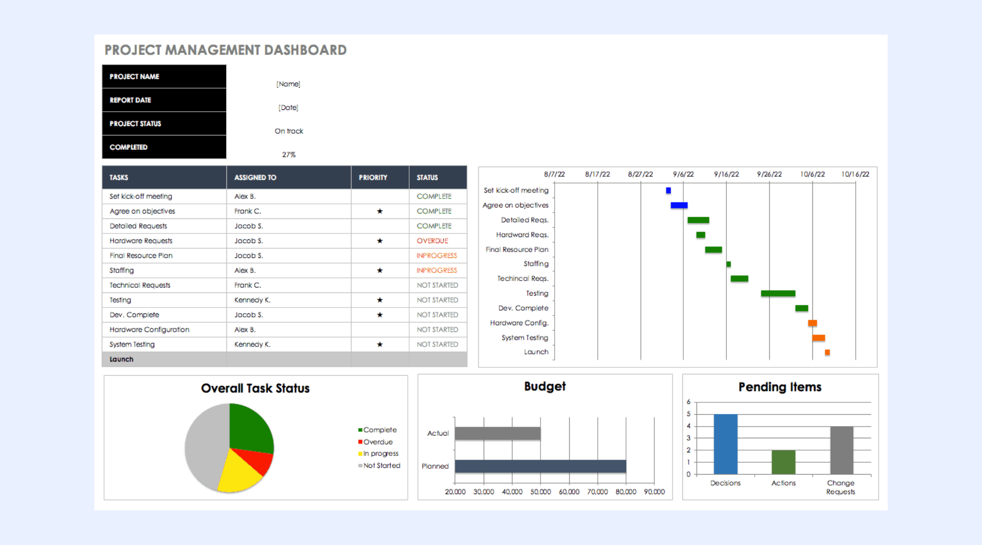982x545 pixels.
Task: Select the Detailed Requests task cell
Action: point(164,226)
